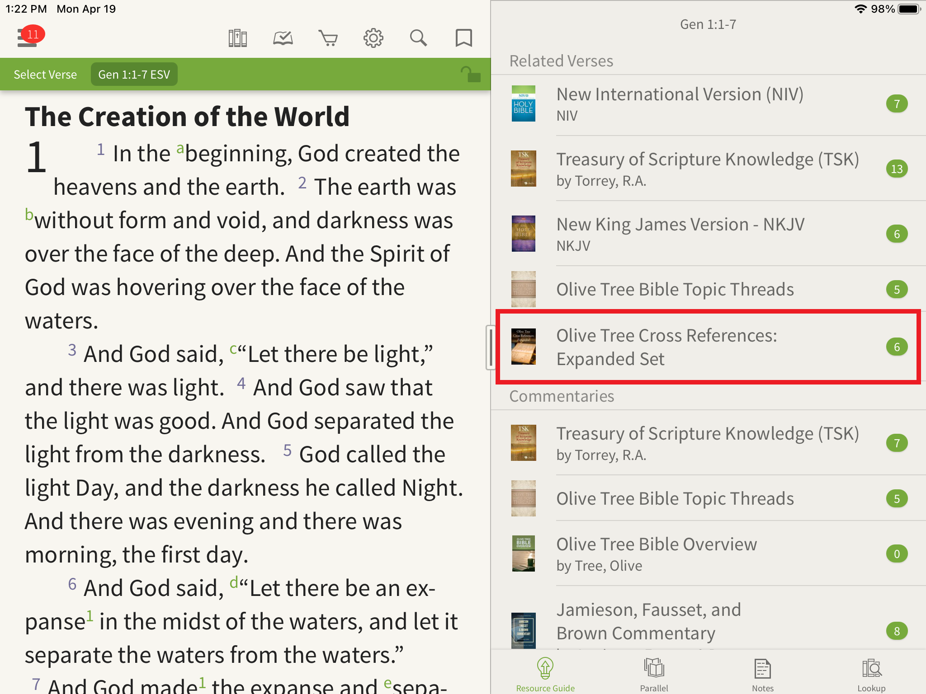Tap the Olive Tree Bible Overview cover thumbnail
Viewport: 926px width, 694px height.
[x=523, y=553]
